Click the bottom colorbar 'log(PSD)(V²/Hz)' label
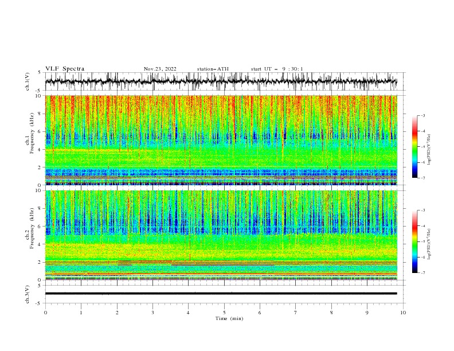454x351 pixels. [429, 244]
